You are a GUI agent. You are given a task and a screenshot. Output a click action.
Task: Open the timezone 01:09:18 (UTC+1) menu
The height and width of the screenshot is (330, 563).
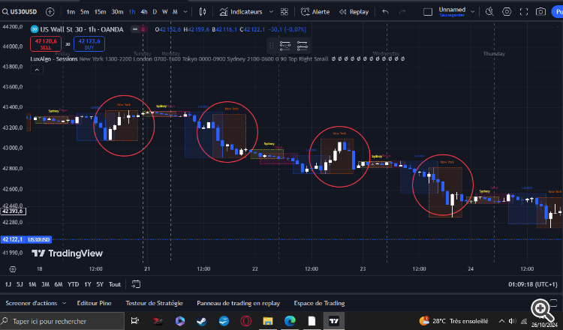532,284
